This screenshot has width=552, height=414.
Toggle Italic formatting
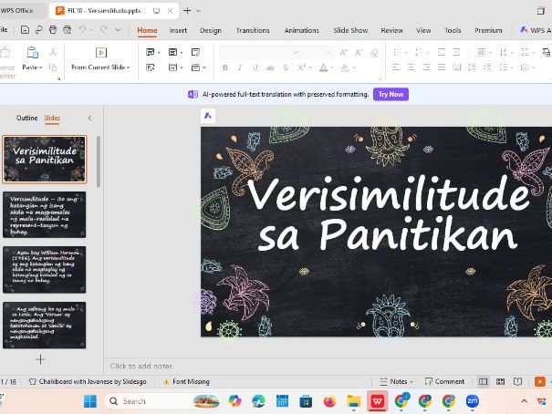240,67
